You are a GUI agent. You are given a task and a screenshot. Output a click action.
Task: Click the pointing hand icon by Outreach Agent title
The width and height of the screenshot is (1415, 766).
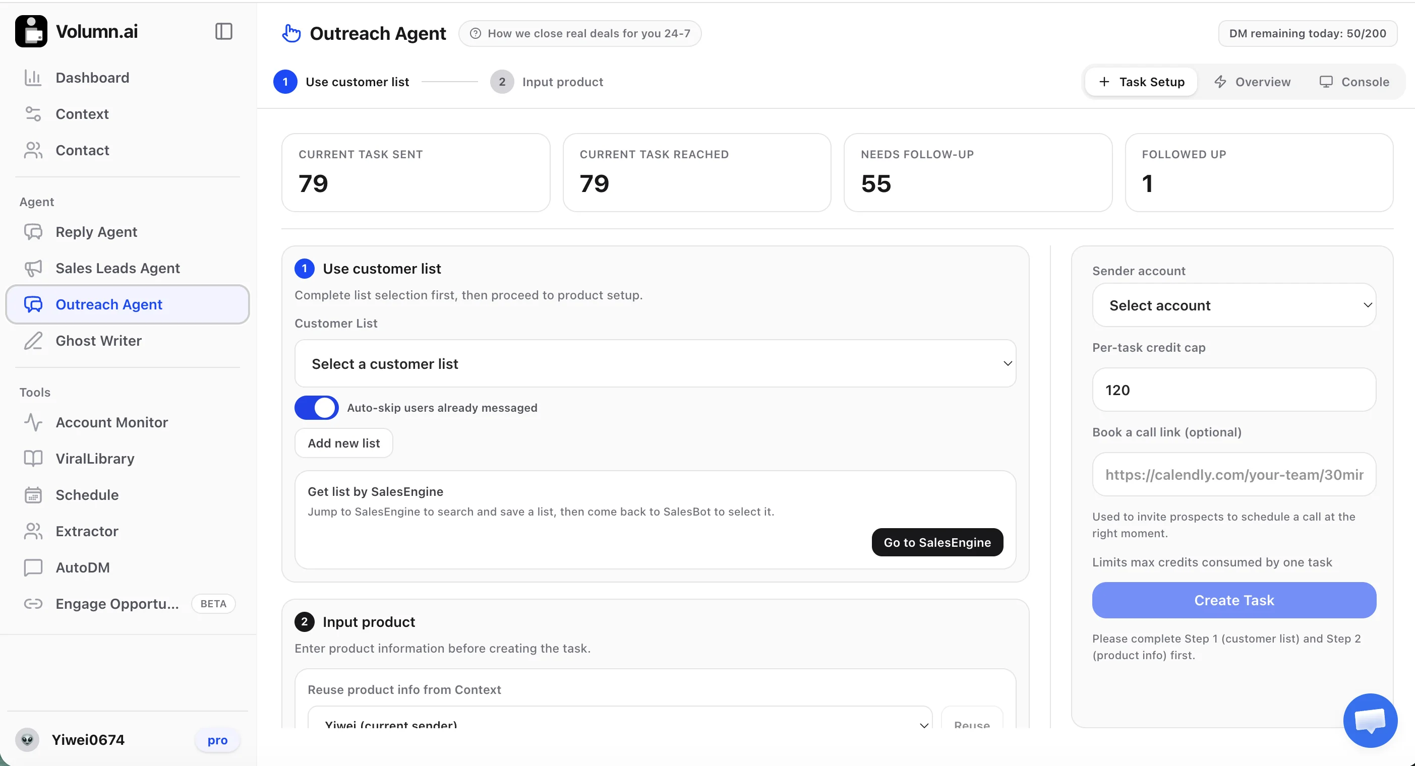tap(291, 33)
